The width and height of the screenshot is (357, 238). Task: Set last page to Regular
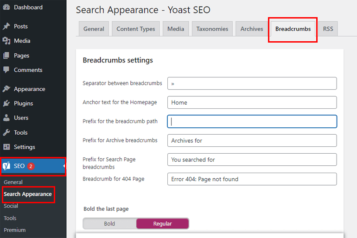(x=162, y=224)
